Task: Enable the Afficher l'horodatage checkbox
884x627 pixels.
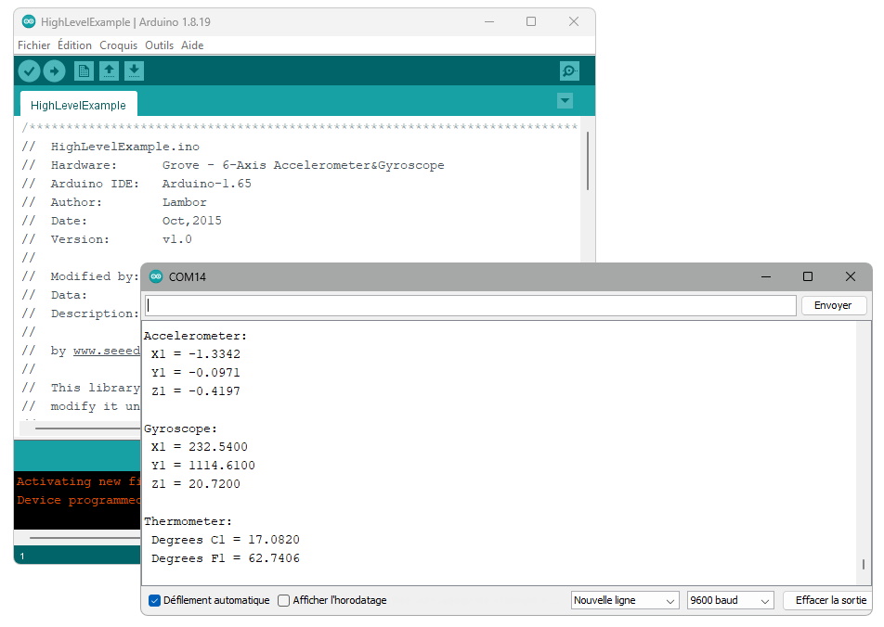Action: (x=284, y=600)
